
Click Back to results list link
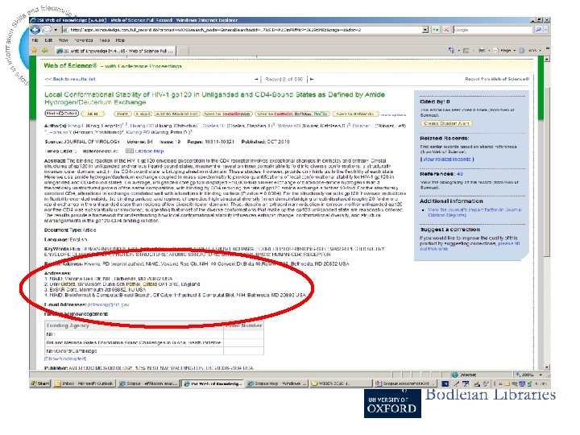point(70,79)
